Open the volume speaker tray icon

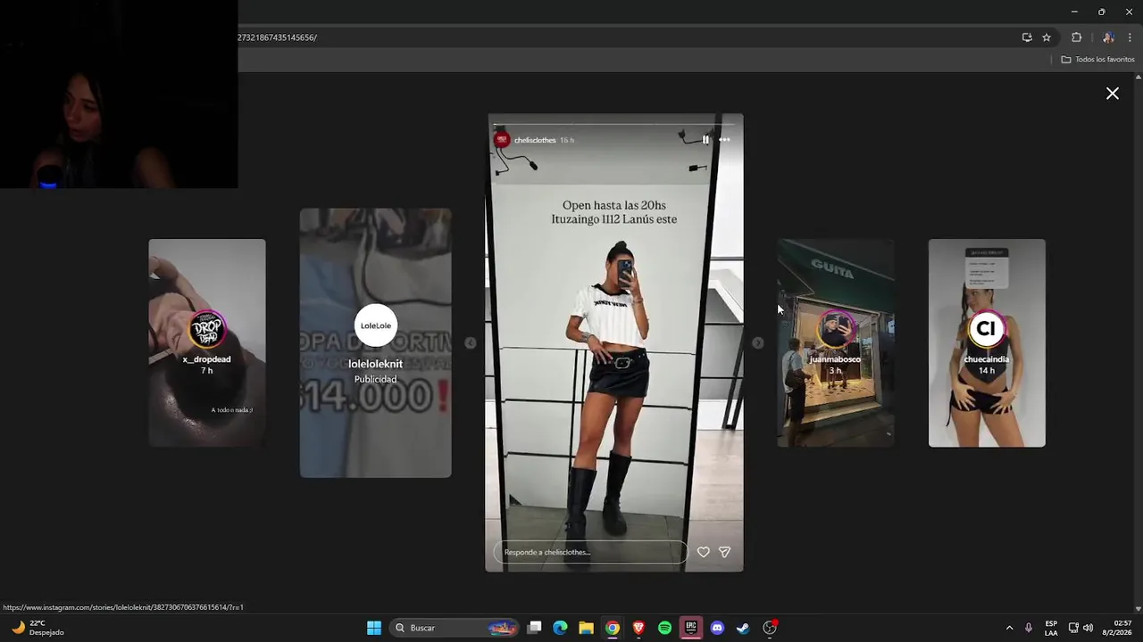click(x=1088, y=628)
